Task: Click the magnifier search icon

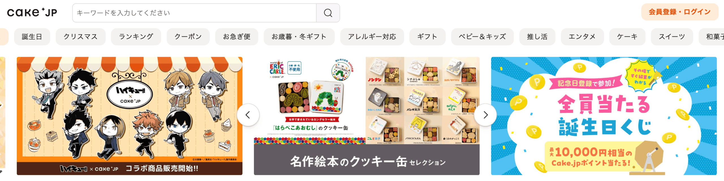Action: 328,13
